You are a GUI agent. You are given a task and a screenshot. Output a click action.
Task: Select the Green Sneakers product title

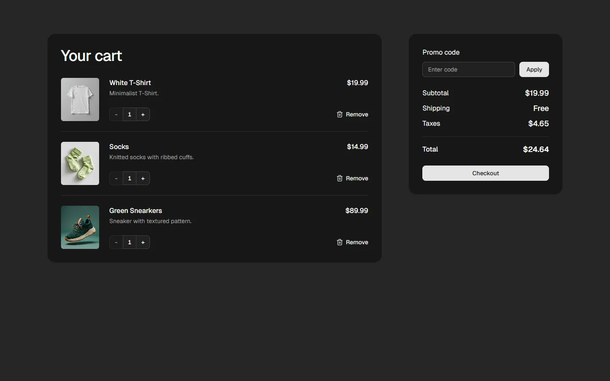click(x=136, y=210)
